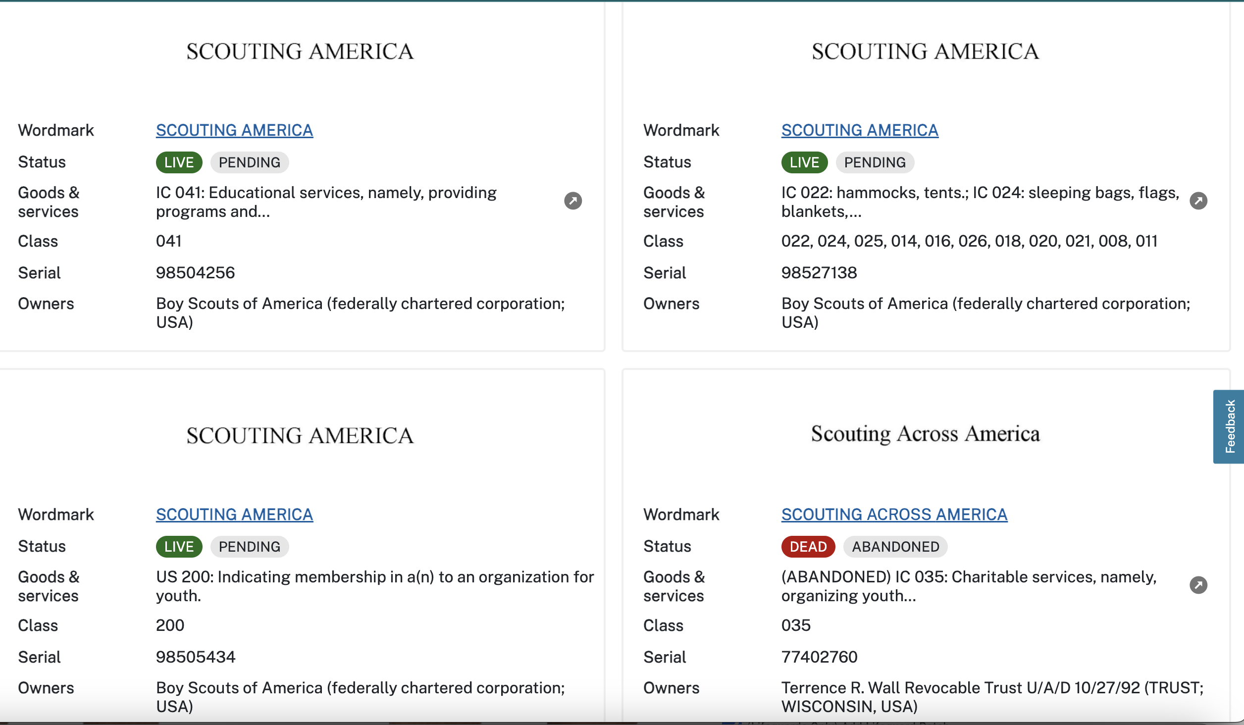Click the PENDING badge for serial 98527138
The width and height of the screenshot is (1244, 725).
coord(875,162)
